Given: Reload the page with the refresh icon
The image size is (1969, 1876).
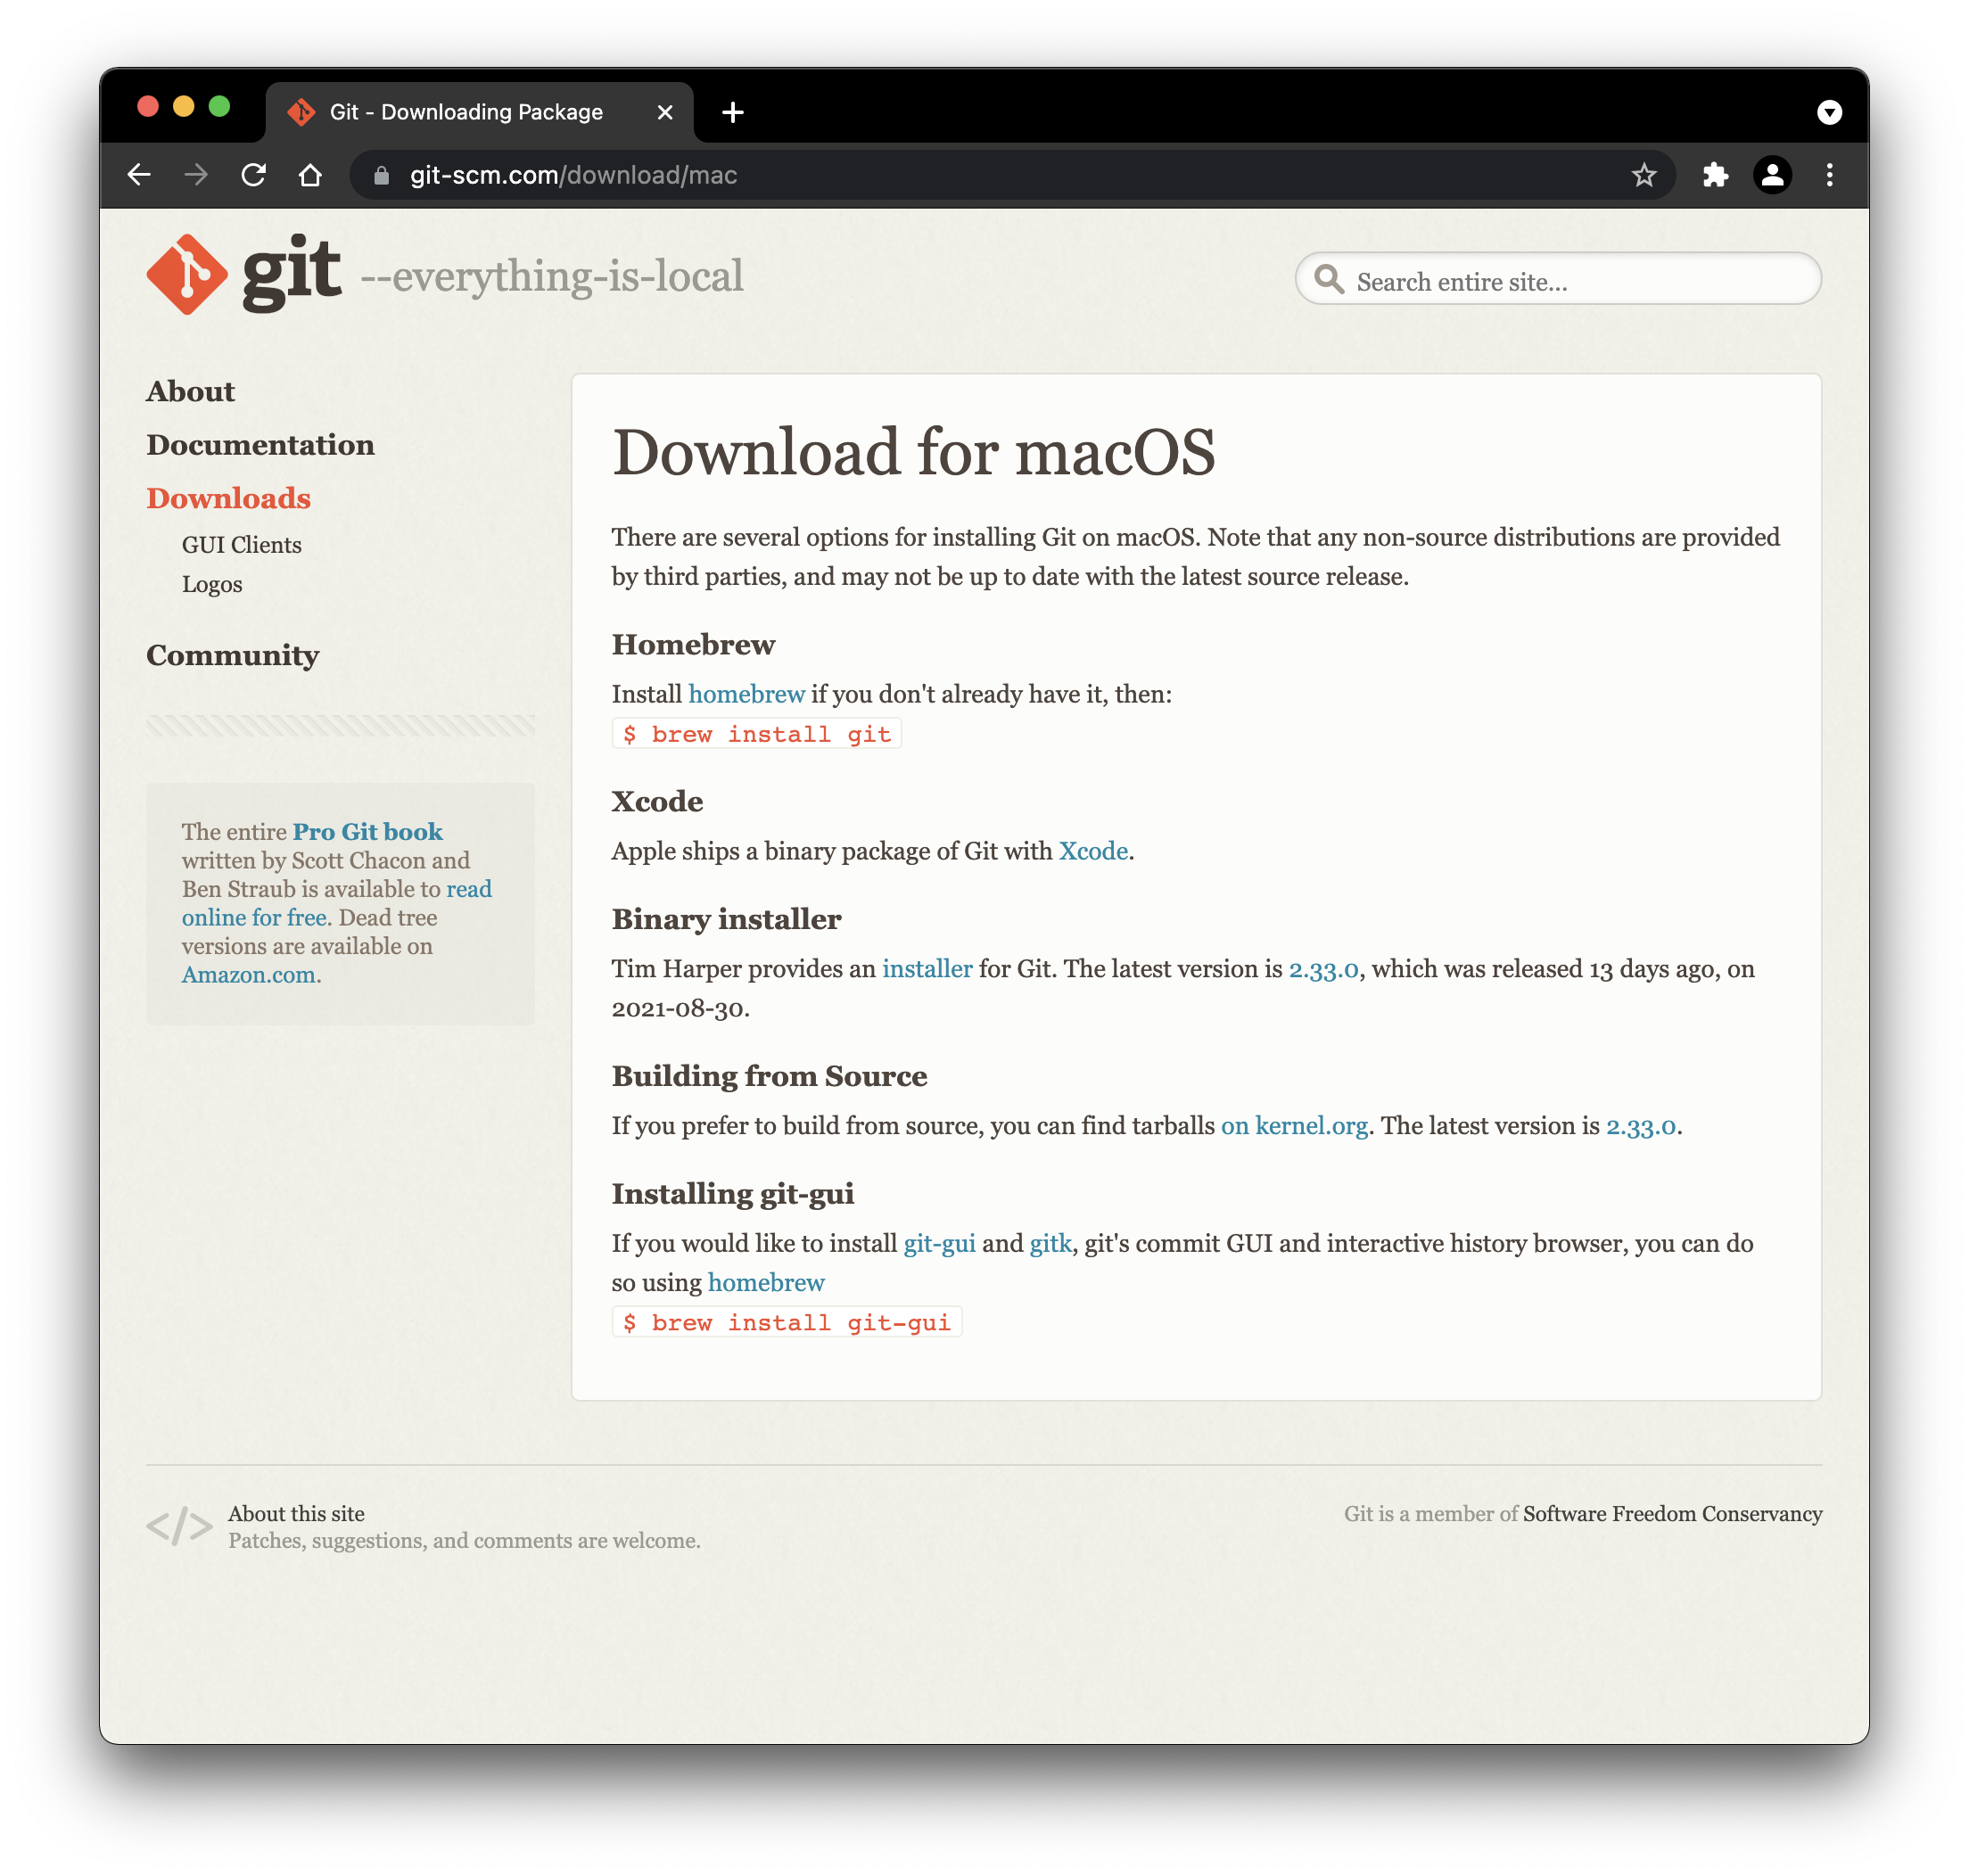Looking at the screenshot, I should point(254,175).
